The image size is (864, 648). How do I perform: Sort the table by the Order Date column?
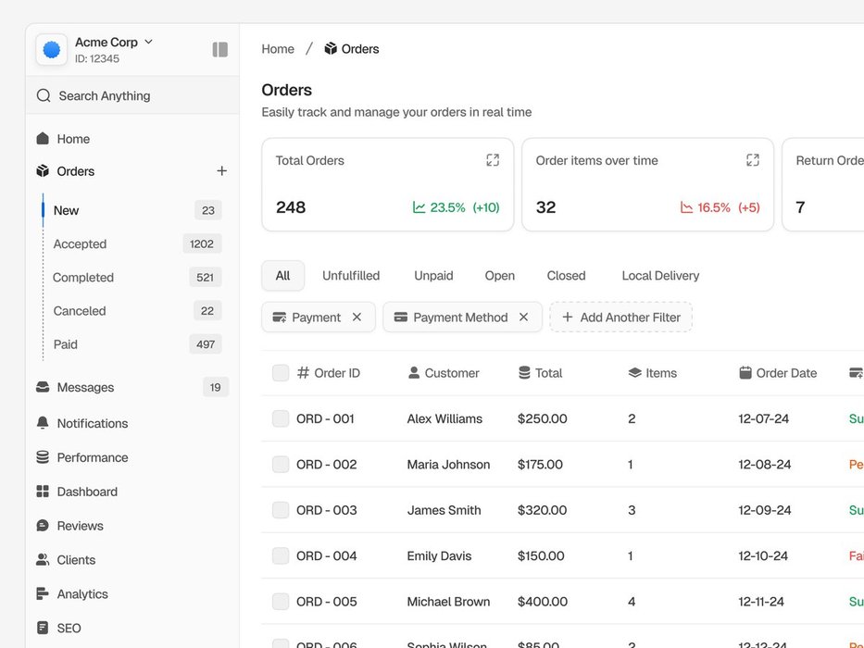(x=785, y=373)
